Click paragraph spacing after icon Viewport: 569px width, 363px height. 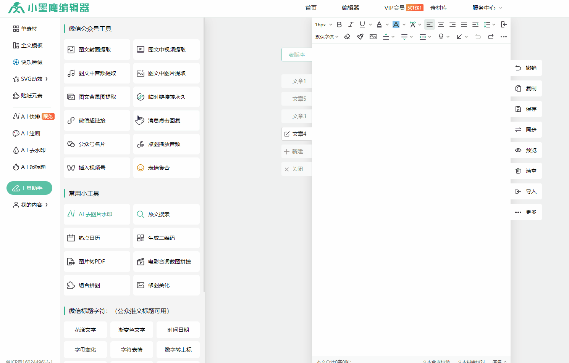(x=404, y=37)
